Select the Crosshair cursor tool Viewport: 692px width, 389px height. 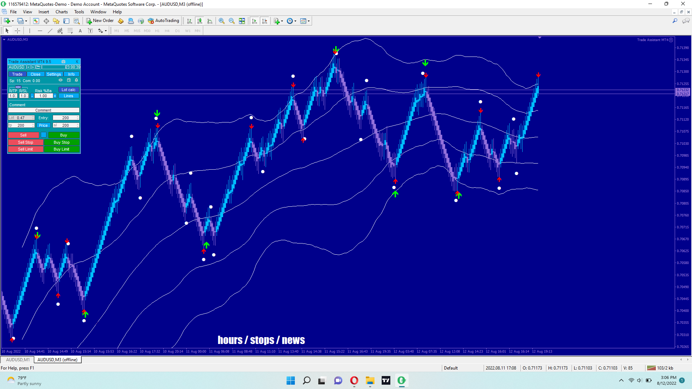tap(17, 31)
